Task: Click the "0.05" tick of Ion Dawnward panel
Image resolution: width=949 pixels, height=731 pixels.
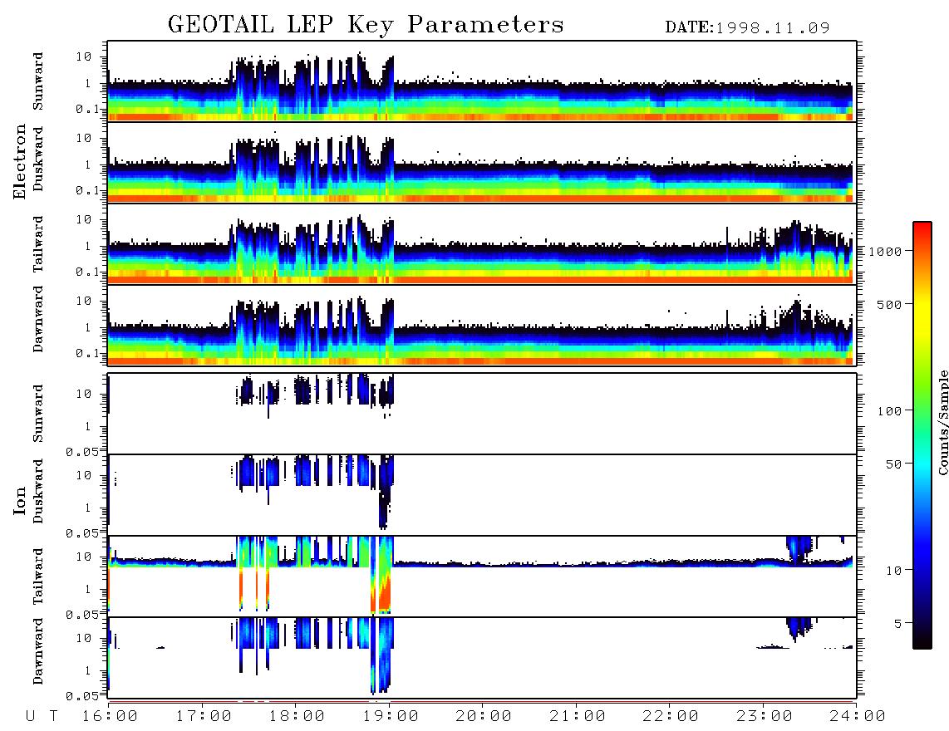Action: [x=83, y=696]
